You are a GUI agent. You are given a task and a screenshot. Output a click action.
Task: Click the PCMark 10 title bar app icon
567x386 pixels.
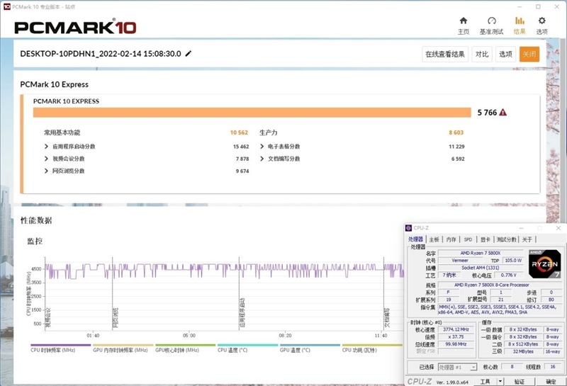(x=7, y=6)
